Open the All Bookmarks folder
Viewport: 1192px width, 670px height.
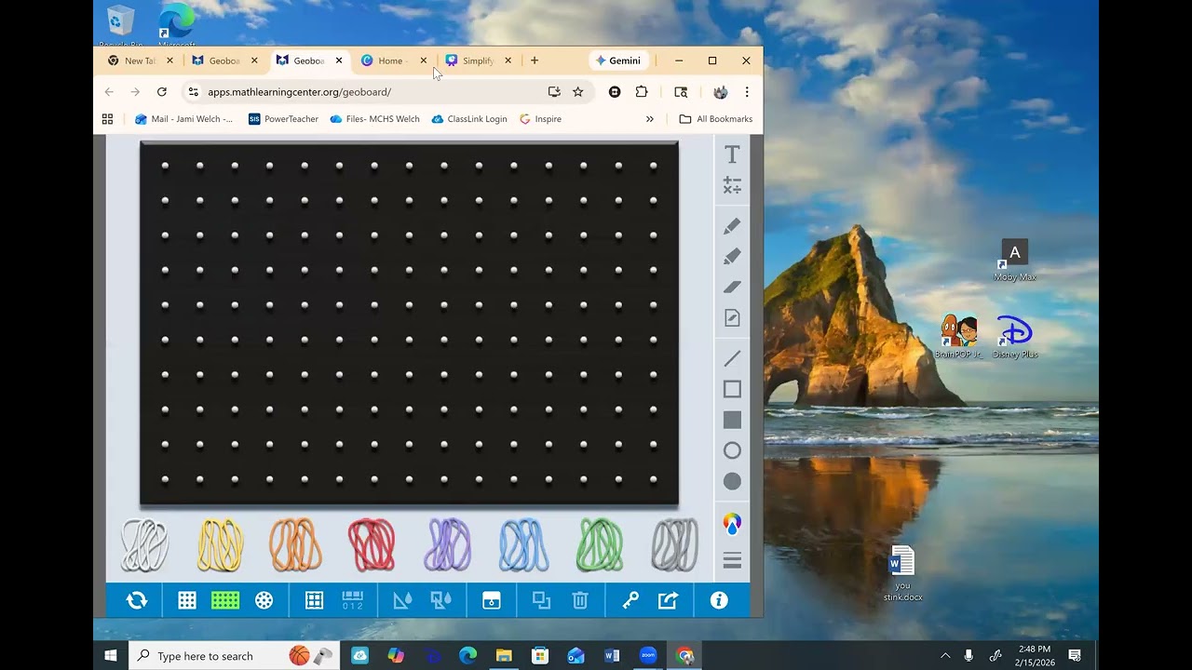716,119
